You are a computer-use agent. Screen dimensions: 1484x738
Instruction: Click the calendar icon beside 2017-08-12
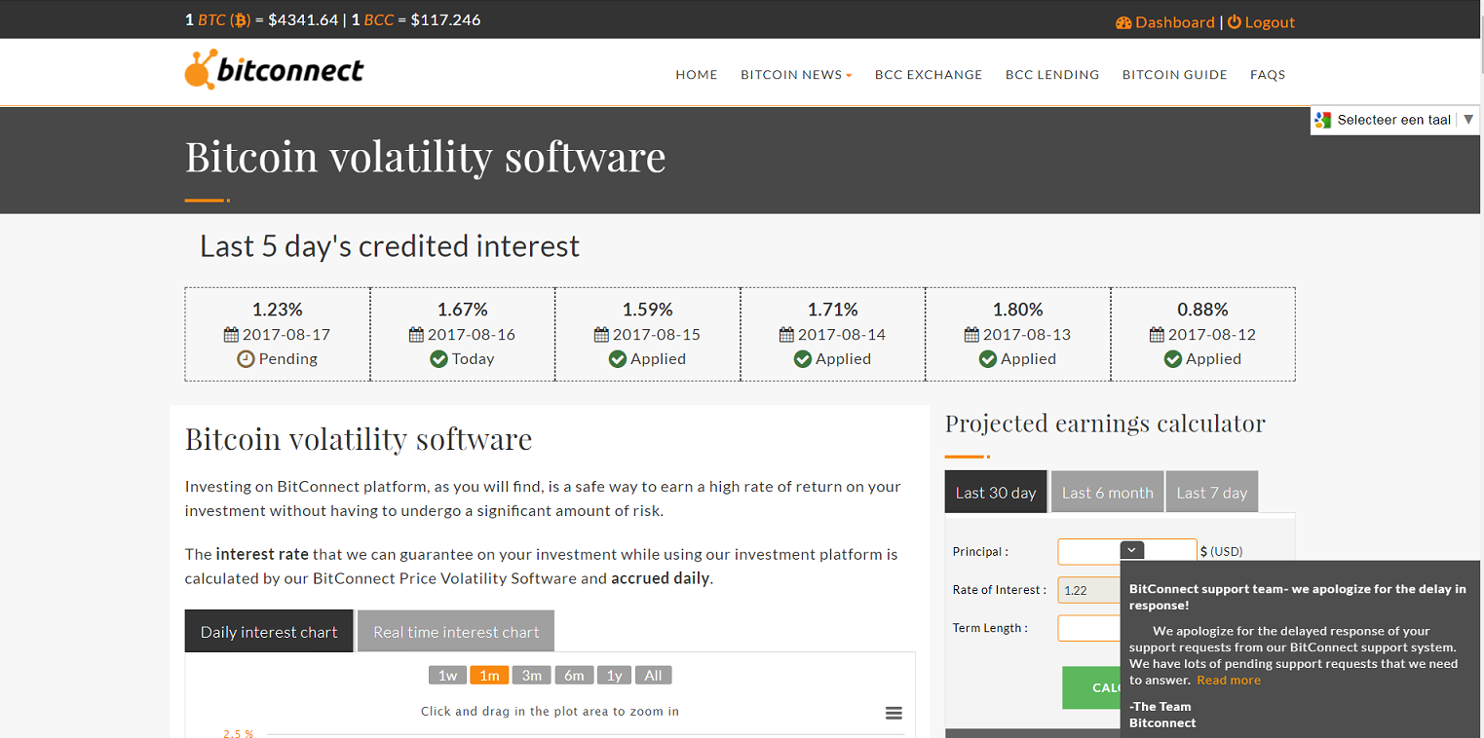(x=1157, y=334)
